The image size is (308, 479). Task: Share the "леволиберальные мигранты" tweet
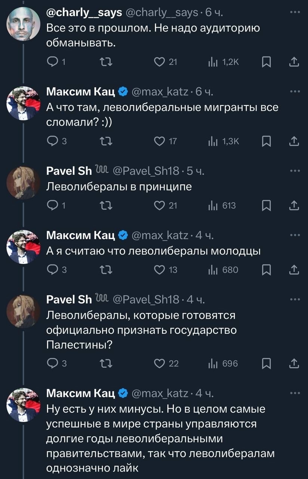click(x=294, y=141)
